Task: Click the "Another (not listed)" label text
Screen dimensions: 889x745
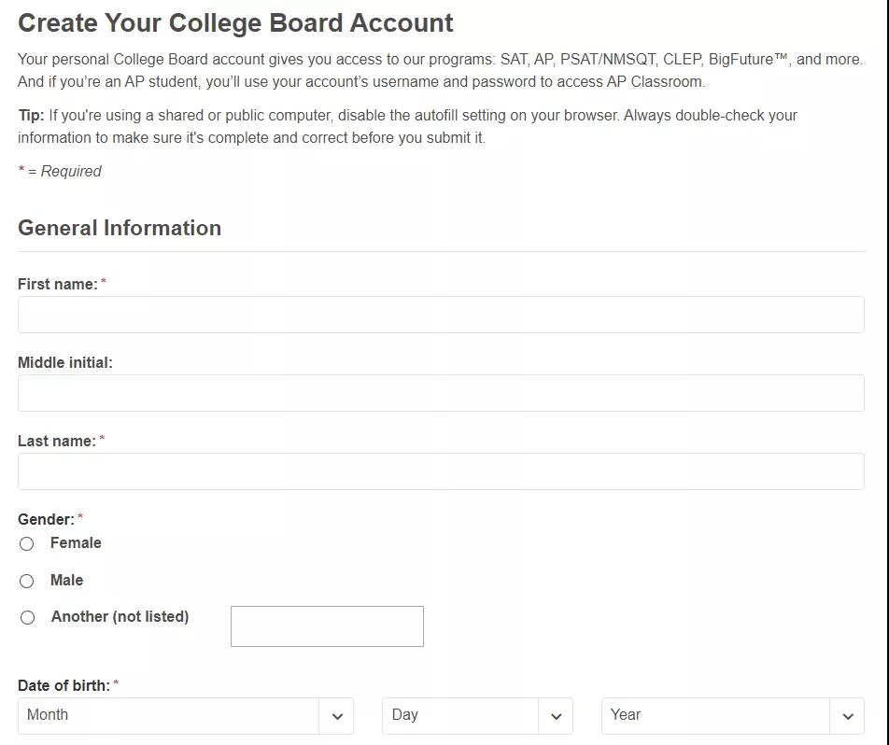Action: point(120,617)
